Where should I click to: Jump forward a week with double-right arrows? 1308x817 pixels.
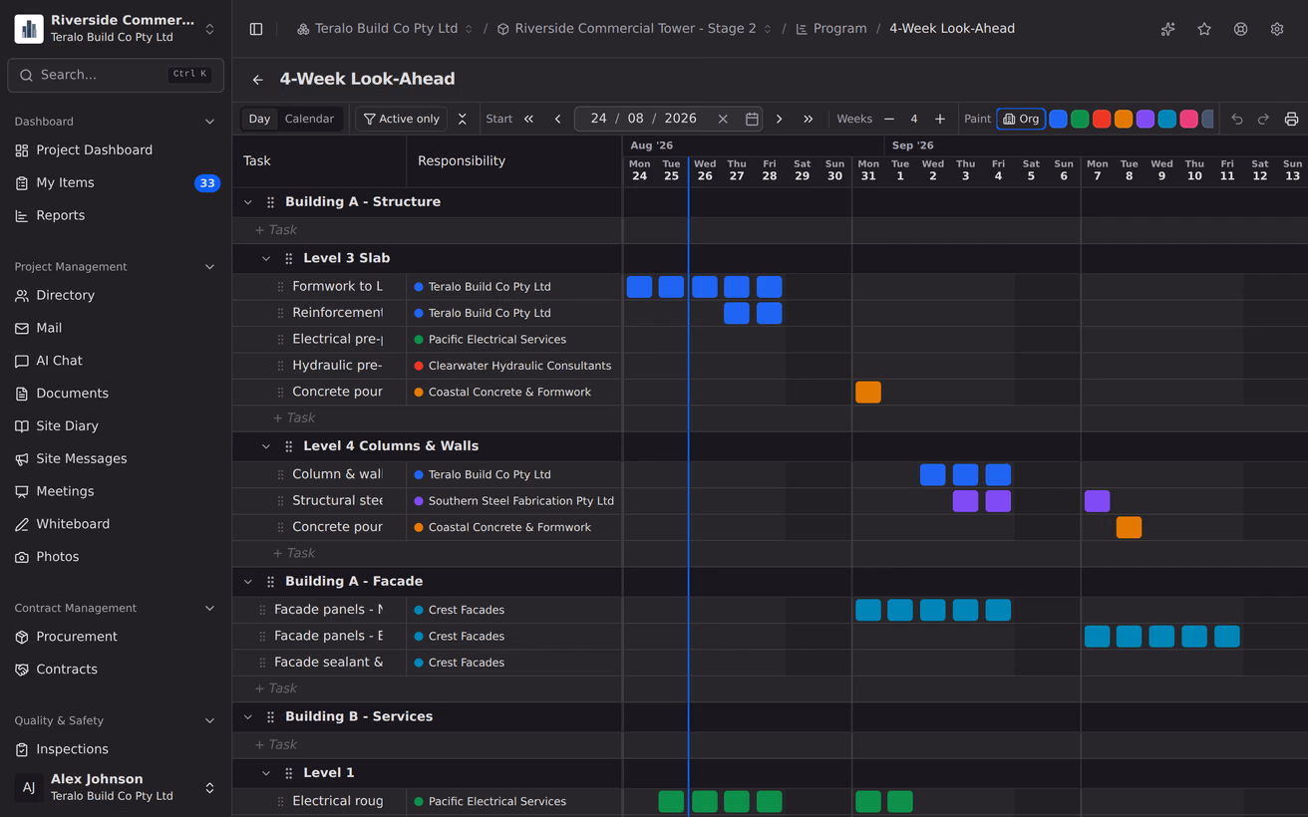click(809, 119)
